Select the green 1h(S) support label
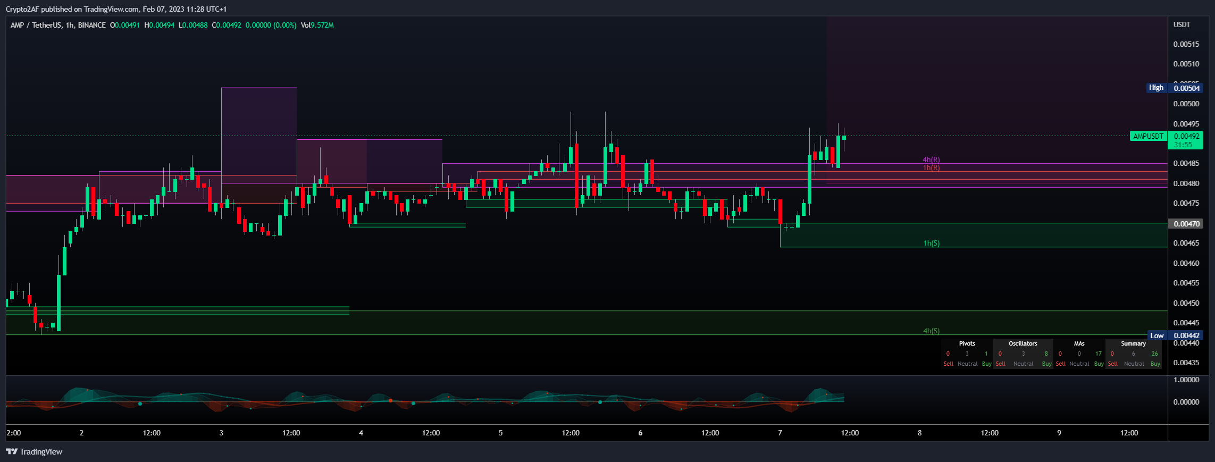Screen dimensions: 1215x462 click(x=931, y=243)
